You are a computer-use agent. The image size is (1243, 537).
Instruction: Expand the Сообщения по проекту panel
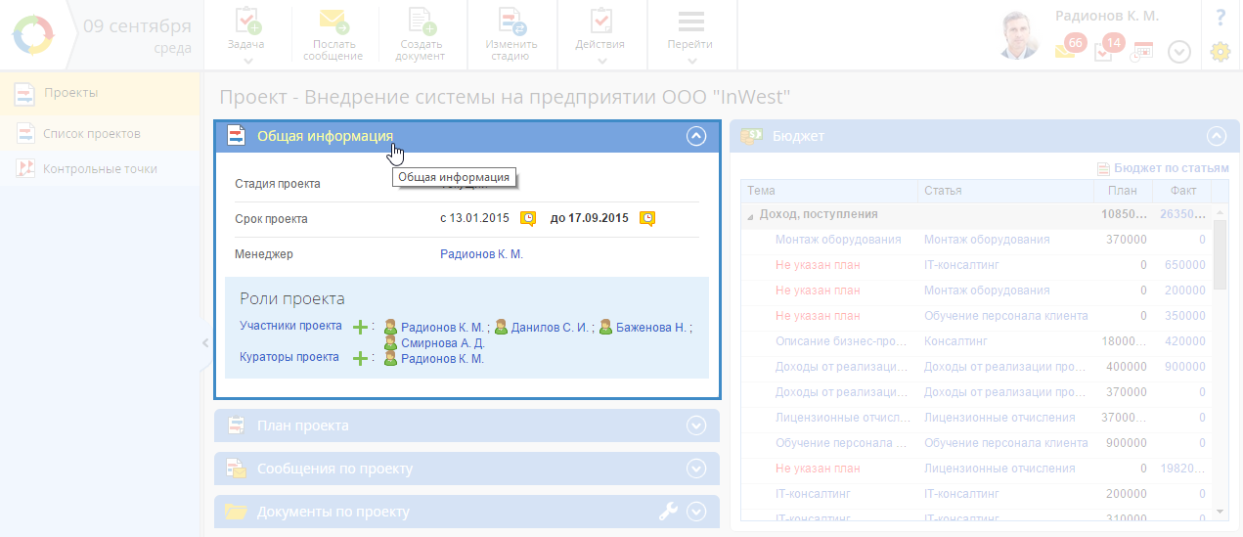(696, 469)
